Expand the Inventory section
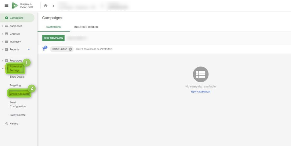Image resolution: width=291 pixels, height=146 pixels. click(x=3, y=42)
